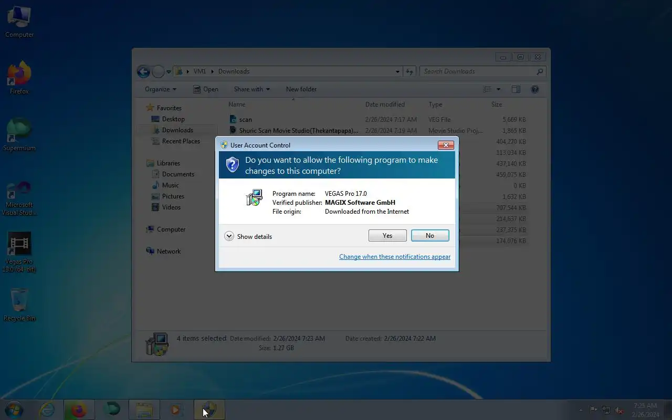Open Supermium from the taskbar
672x420 pixels.
111,409
